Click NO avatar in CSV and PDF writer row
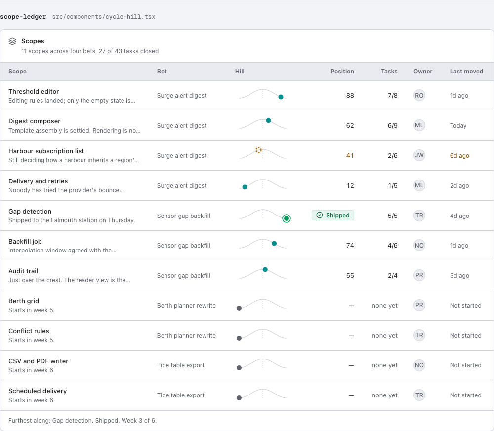494x431 pixels. pos(419,365)
